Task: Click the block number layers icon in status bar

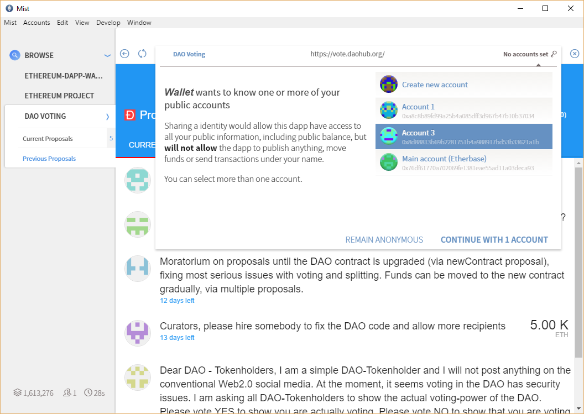Action: click(17, 392)
